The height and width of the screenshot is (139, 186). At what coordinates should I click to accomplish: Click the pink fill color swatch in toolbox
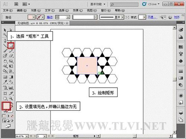click(x=6, y=106)
